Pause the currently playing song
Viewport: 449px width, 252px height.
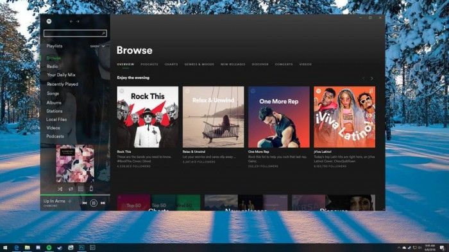pos(94,203)
